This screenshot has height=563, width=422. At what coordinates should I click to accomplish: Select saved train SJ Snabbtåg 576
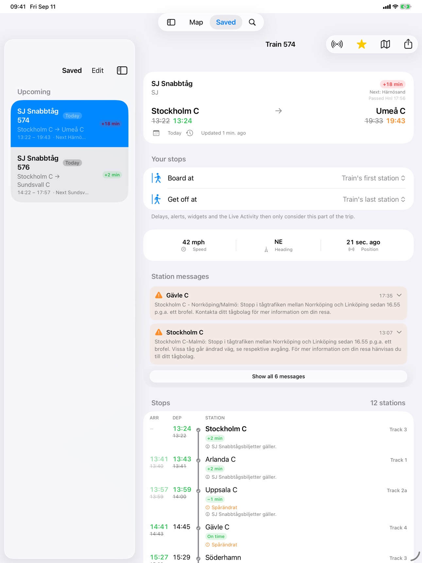pos(69,174)
